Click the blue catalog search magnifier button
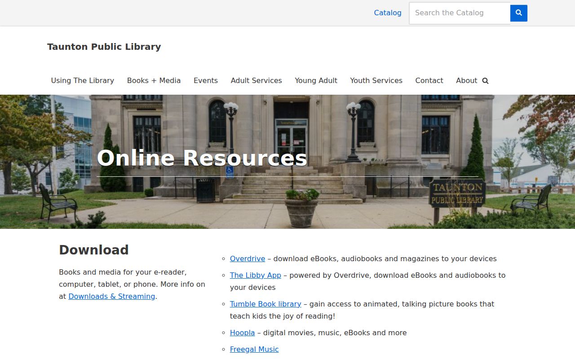The height and width of the screenshot is (359, 575). (519, 13)
